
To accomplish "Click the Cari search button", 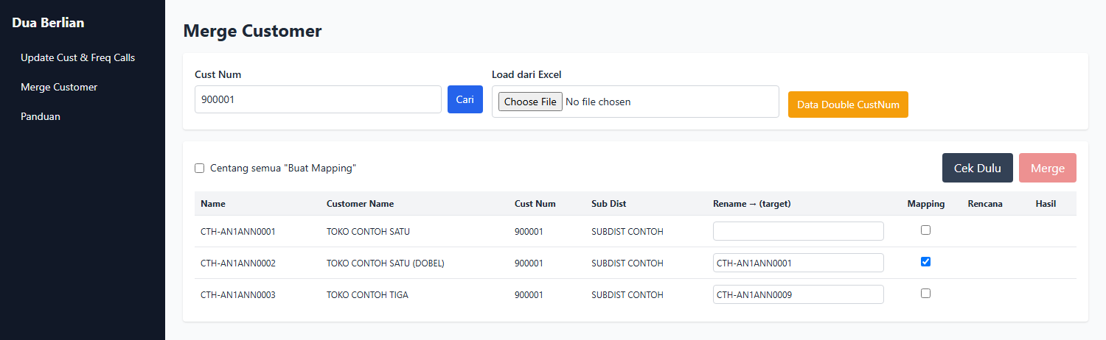I will [x=465, y=99].
